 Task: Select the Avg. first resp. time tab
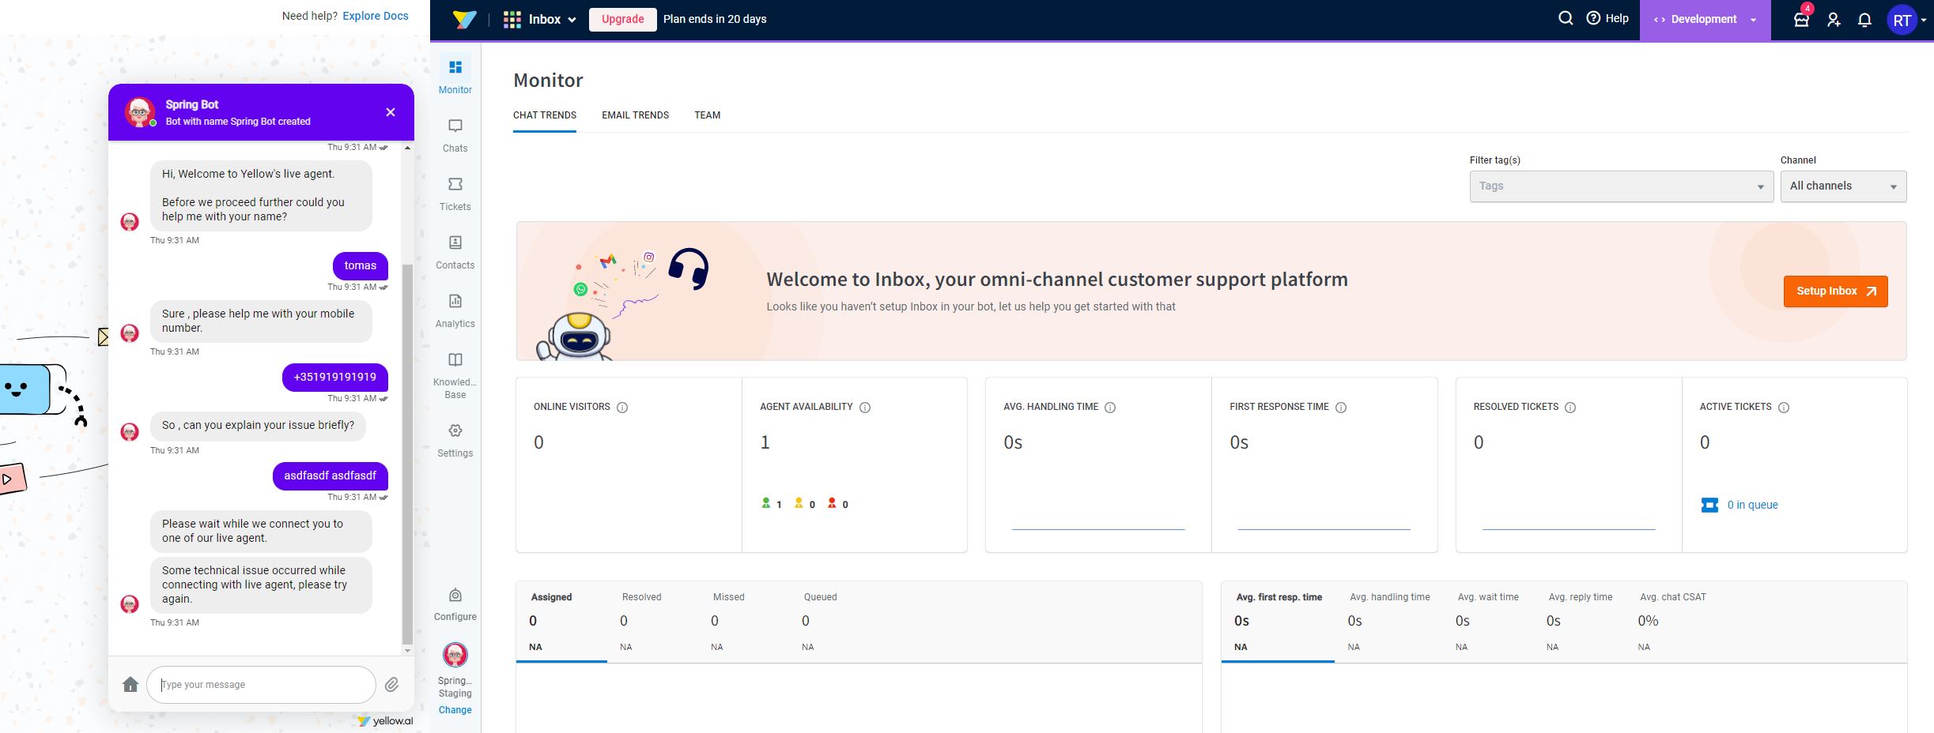click(1278, 622)
